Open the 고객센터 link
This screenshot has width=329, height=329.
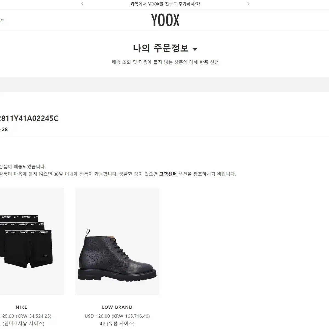168,174
